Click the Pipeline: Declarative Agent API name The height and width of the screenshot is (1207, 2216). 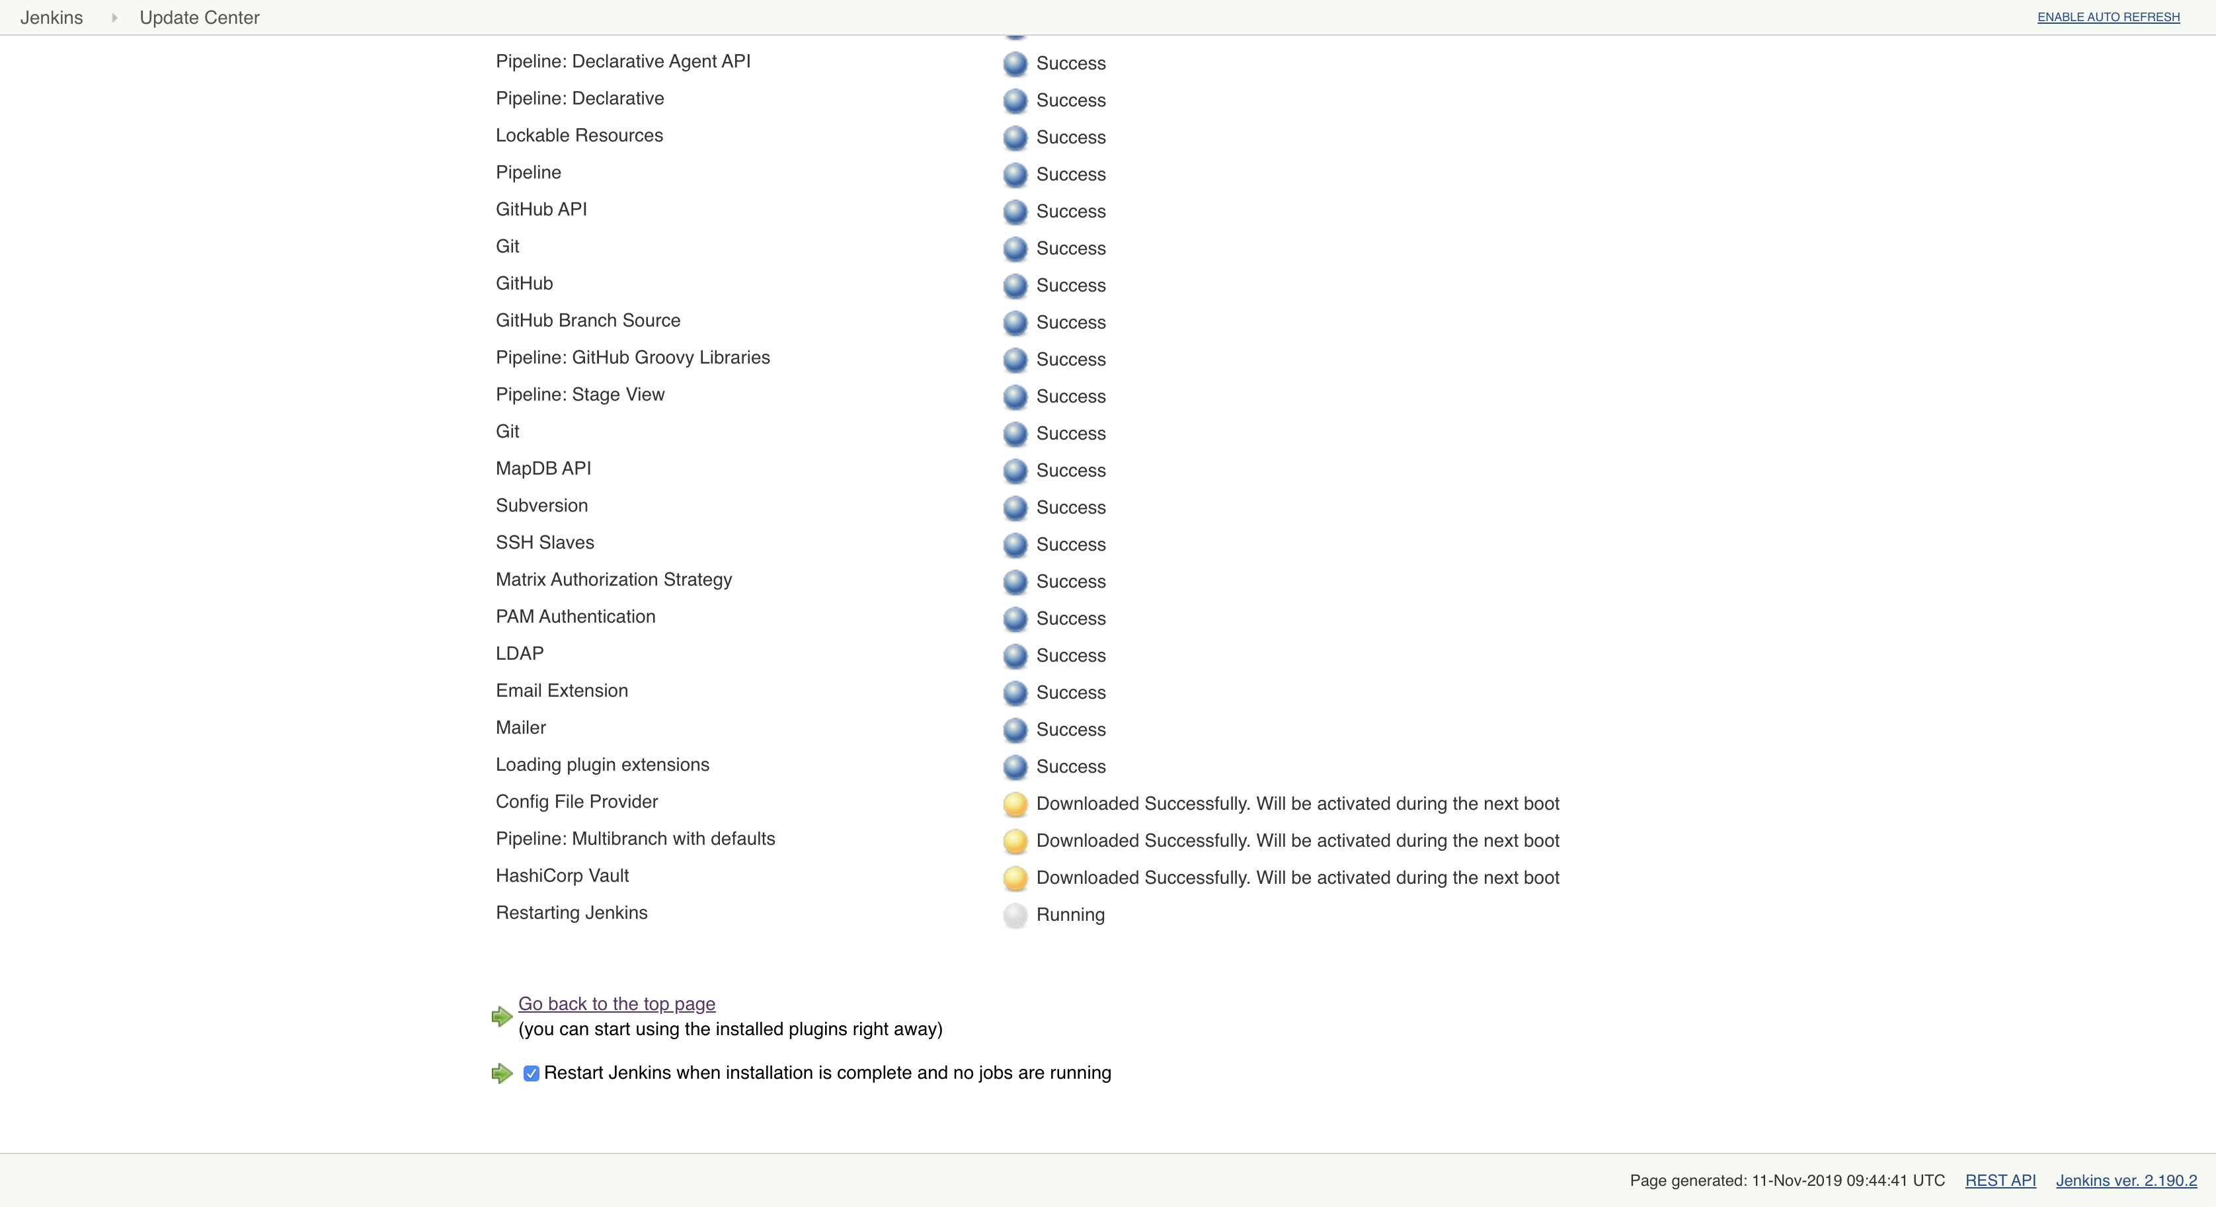[623, 62]
